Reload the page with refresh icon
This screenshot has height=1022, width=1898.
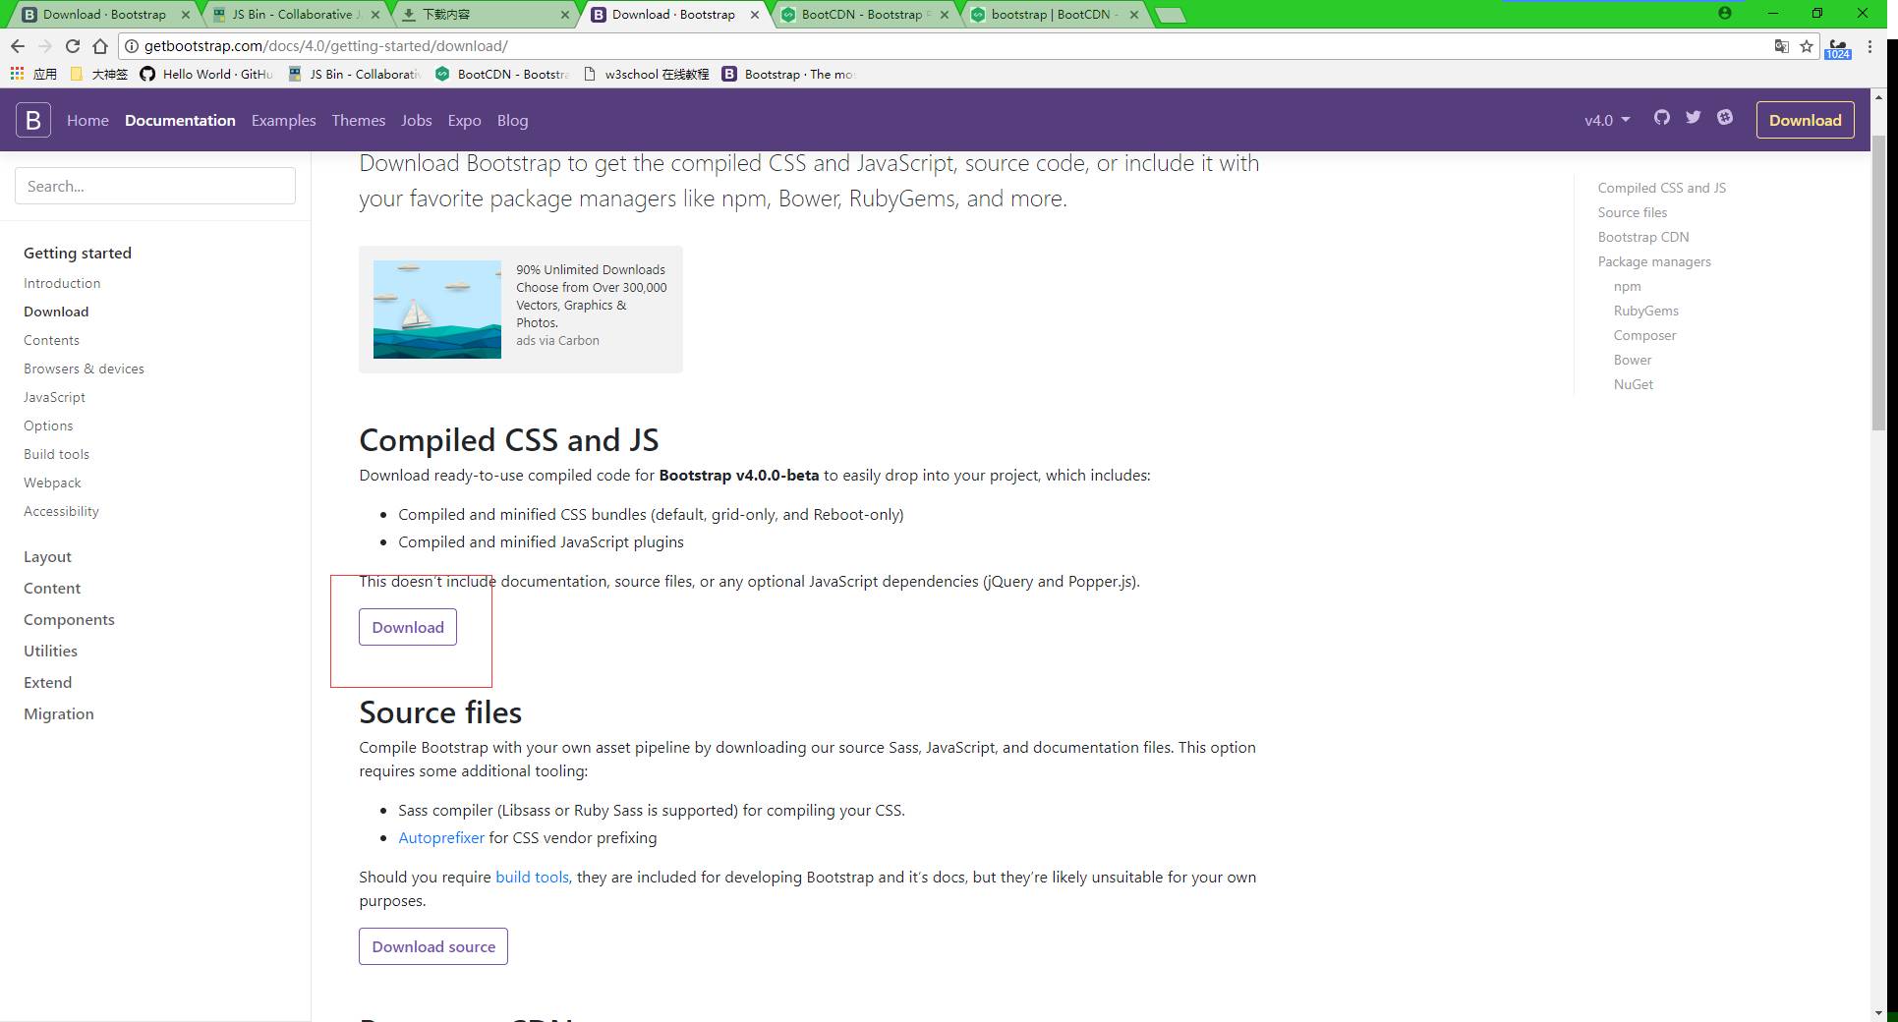(x=72, y=46)
